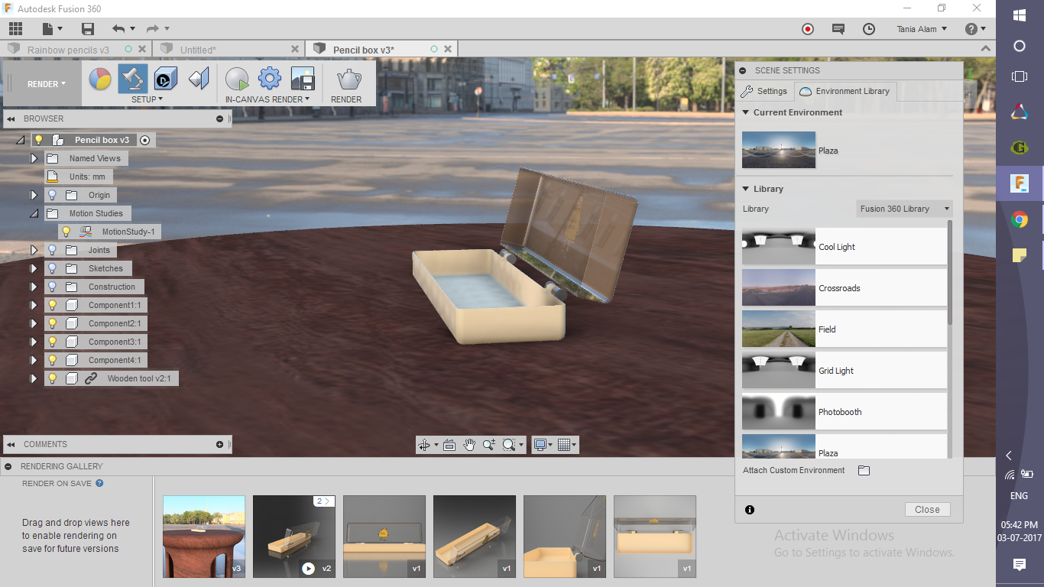This screenshot has height=587, width=1044.
Task: Expand the Component2:1 node
Action: pyautogui.click(x=34, y=323)
